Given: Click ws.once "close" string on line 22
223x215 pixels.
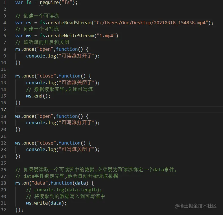Looking at the screenshot, I should [47, 143].
